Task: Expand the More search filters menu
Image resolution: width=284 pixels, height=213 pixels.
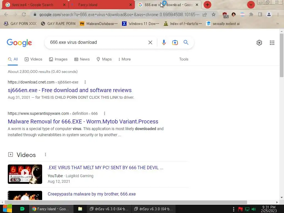Action: (125, 59)
